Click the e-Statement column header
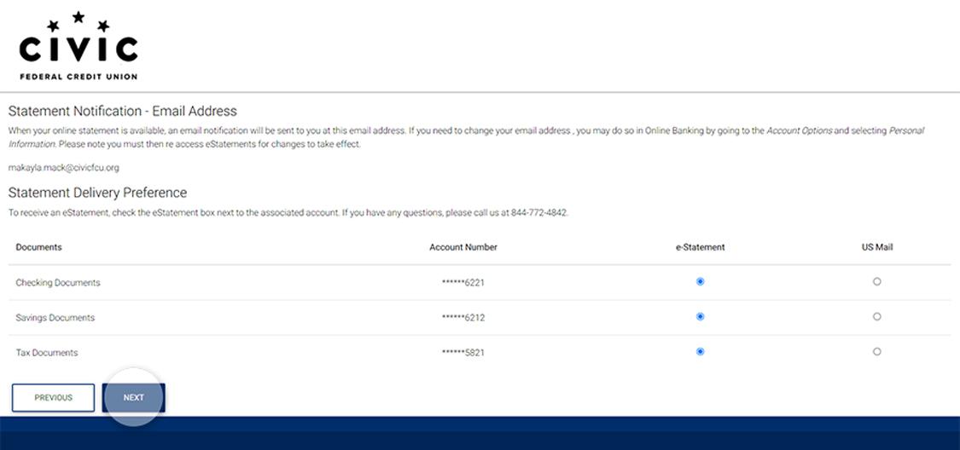Viewport: 960px width, 450px height. (x=700, y=247)
